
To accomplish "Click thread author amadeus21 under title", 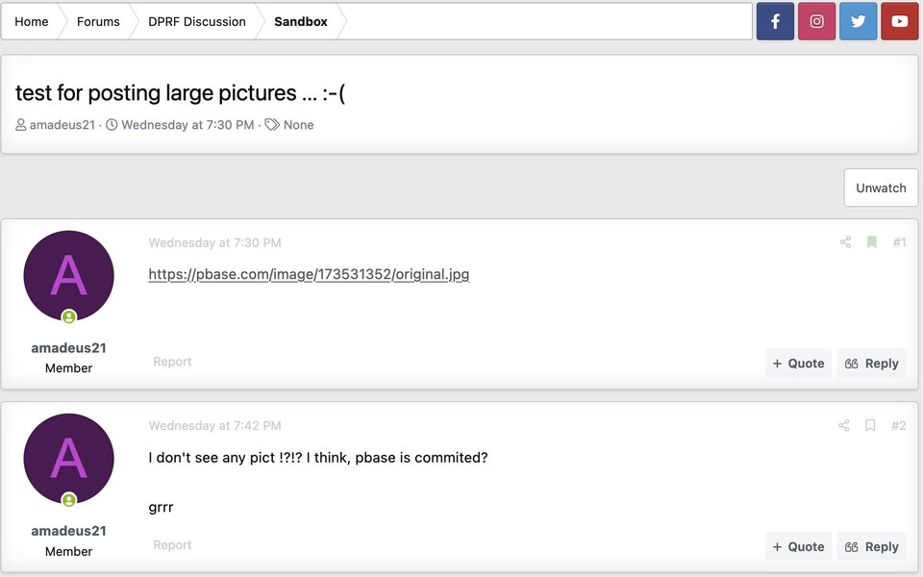I will pos(62,125).
